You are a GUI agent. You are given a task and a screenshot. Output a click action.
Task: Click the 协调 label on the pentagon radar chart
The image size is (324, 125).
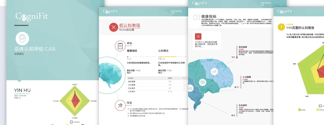point(307,96)
